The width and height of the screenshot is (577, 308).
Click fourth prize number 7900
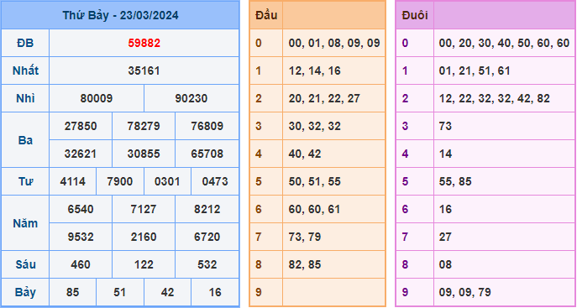120,181
